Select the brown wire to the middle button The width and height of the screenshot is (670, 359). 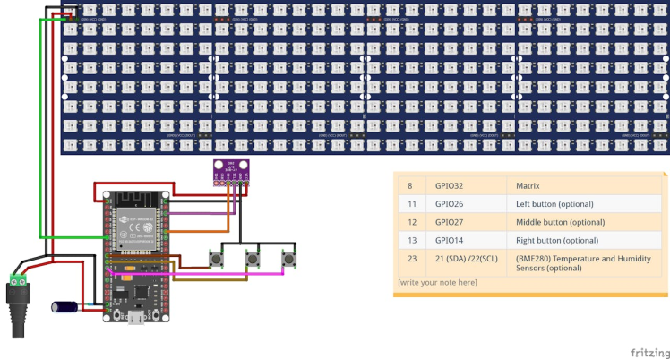point(210,280)
